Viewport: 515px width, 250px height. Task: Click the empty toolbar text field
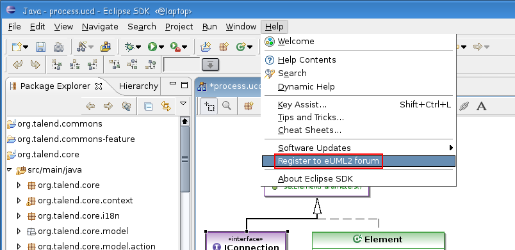182,65
